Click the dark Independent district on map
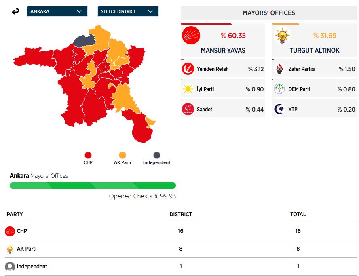This screenshot has height=276, width=359. click(84, 40)
